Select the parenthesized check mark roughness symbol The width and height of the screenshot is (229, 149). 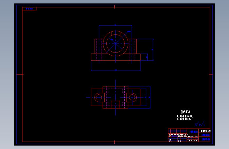[202, 124]
